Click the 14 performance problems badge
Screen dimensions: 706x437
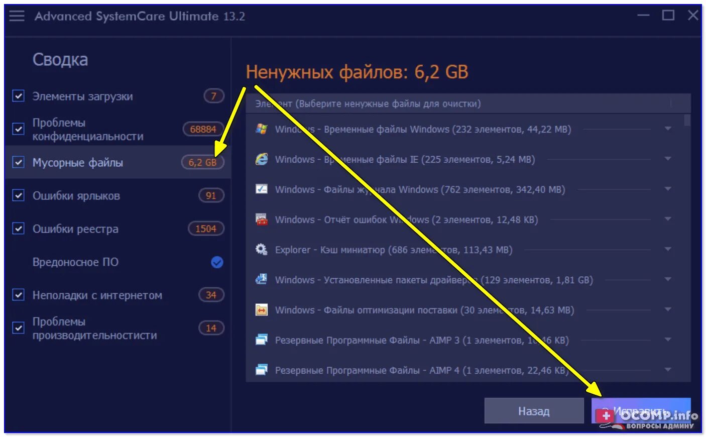tap(211, 328)
